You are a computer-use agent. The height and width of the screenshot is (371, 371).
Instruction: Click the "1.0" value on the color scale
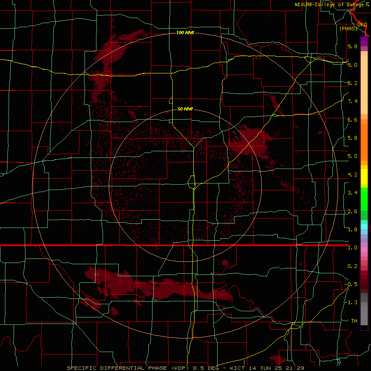tap(352, 248)
